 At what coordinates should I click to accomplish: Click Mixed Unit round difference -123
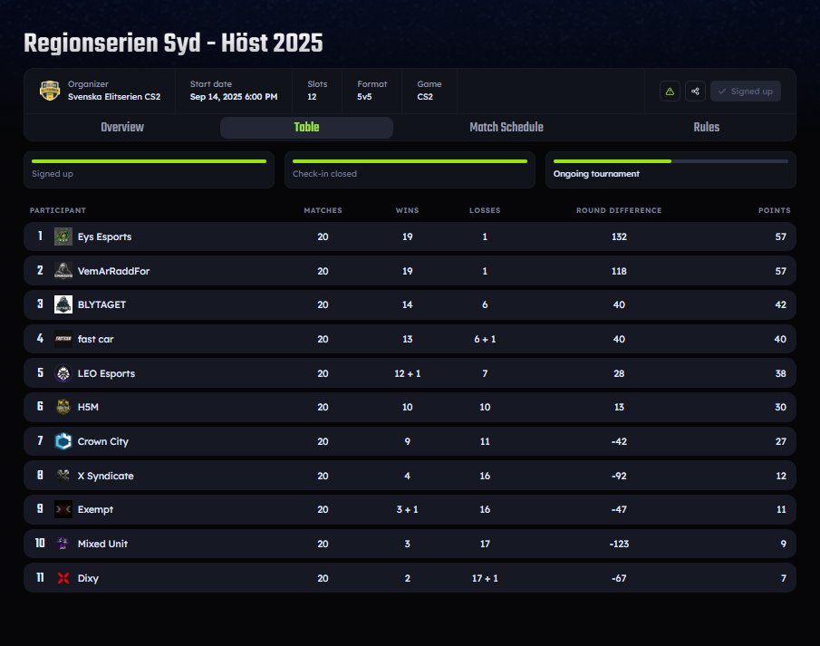click(x=619, y=544)
